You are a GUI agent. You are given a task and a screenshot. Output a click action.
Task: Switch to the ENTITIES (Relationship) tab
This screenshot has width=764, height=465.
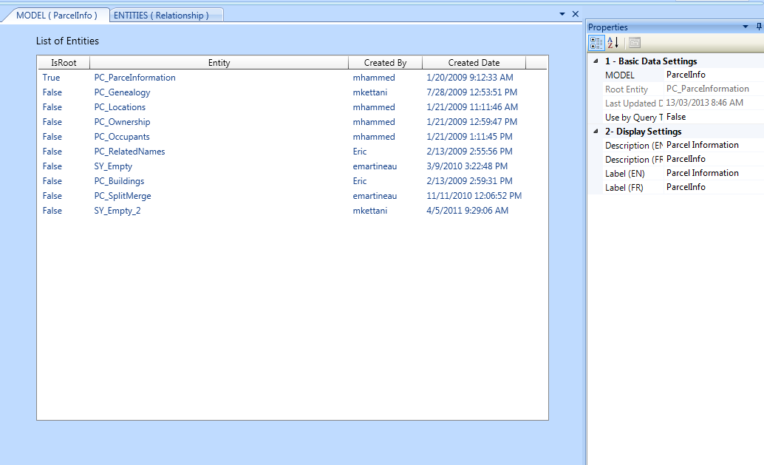161,16
